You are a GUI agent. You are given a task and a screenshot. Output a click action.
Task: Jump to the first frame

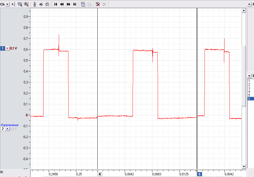click(x=56, y=4)
